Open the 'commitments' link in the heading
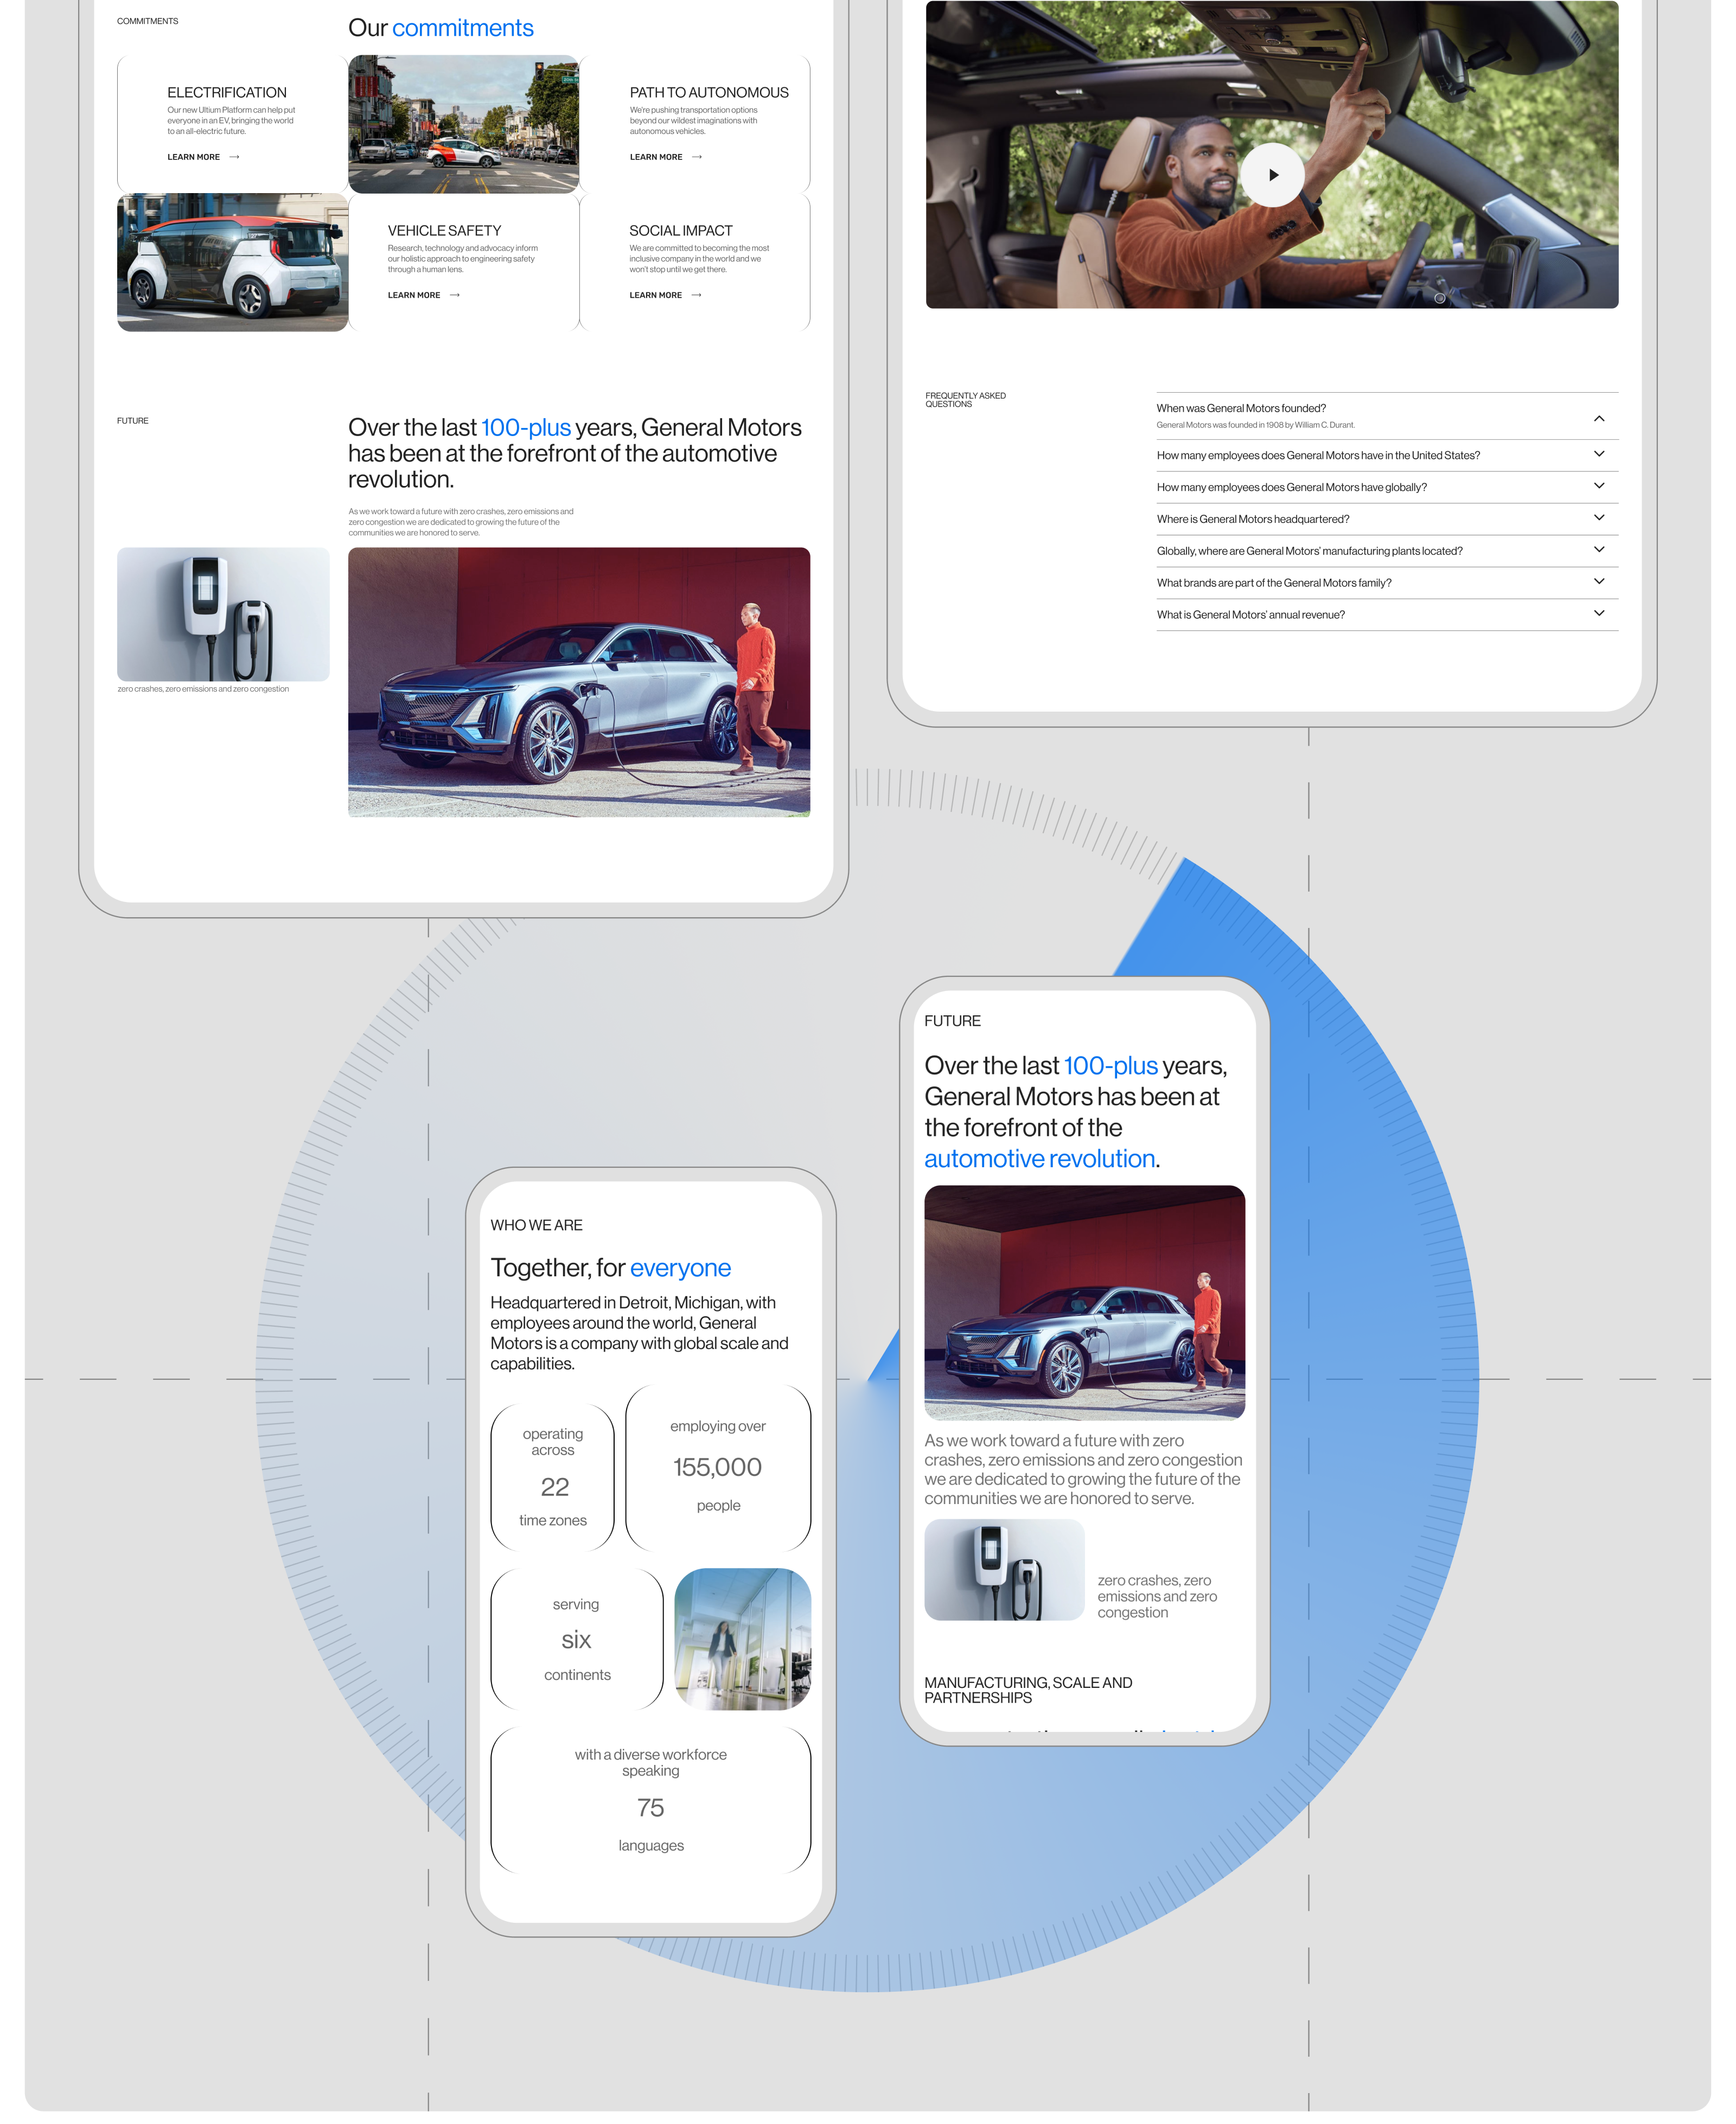1736x2124 pixels. [464, 28]
